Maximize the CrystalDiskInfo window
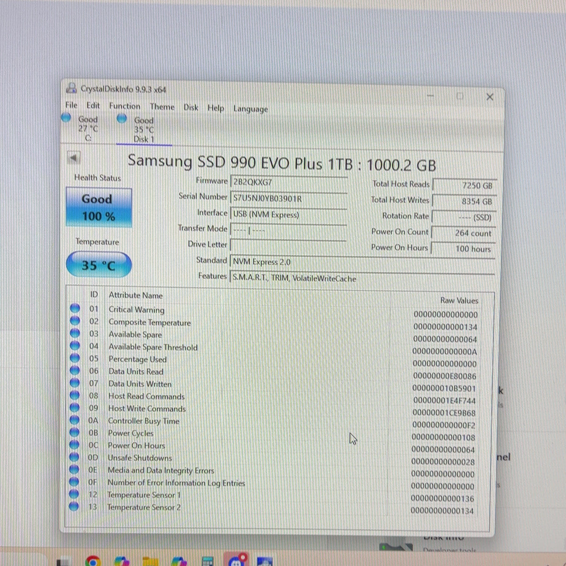Image resolution: width=566 pixels, height=566 pixels. 460,96
